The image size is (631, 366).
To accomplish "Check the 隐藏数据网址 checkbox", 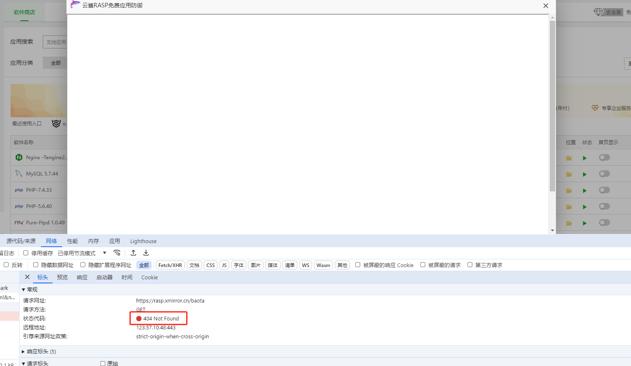I will point(35,265).
